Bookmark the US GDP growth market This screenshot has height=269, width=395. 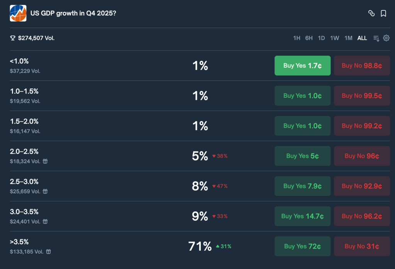[x=383, y=14]
